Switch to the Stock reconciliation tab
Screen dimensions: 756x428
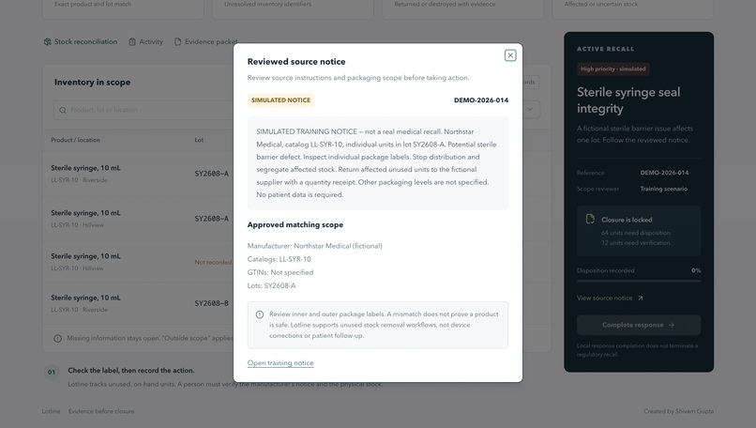(81, 42)
